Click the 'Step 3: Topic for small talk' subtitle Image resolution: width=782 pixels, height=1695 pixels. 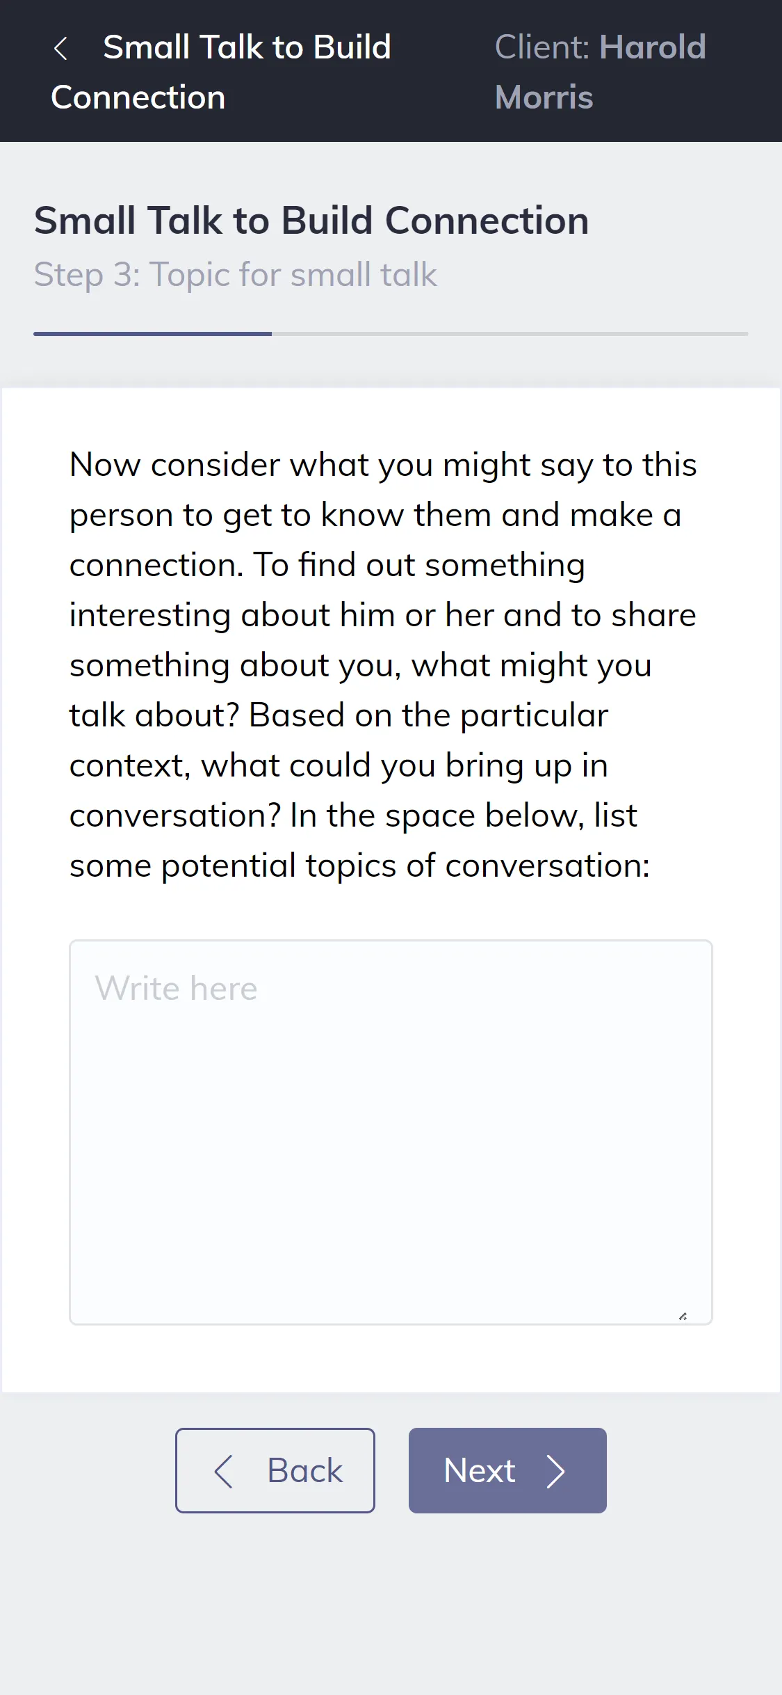[236, 274]
